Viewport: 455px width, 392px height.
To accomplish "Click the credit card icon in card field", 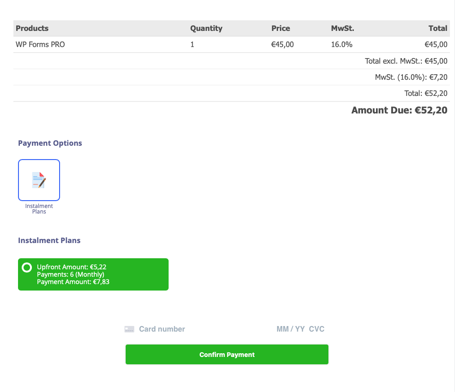I will tap(129, 329).
